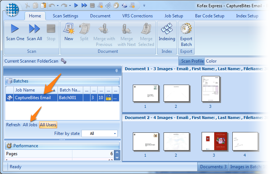270x174 pixels.
Task: Click the Document 2 header bar
Action: click(x=195, y=118)
